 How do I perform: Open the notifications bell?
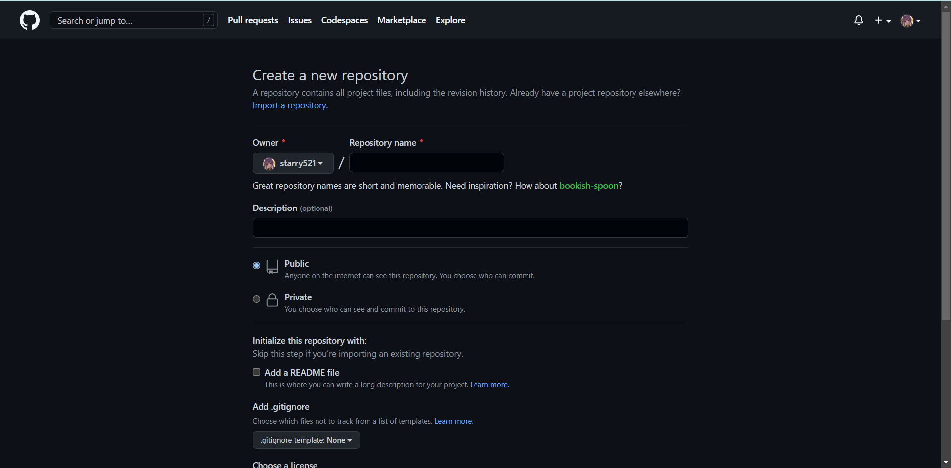point(859,20)
